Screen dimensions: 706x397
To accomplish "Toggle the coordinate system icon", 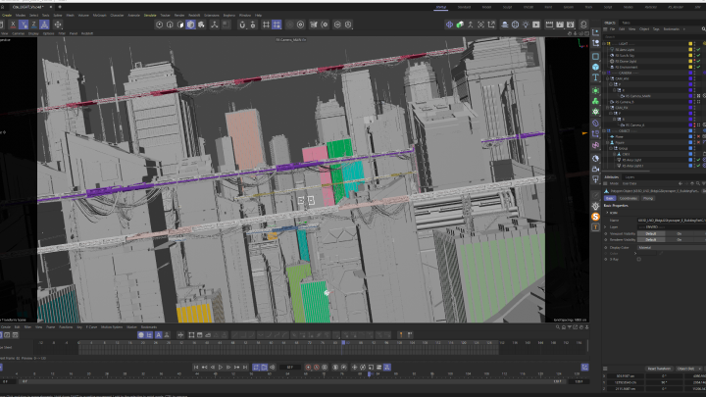I will pyautogui.click(x=44, y=25).
